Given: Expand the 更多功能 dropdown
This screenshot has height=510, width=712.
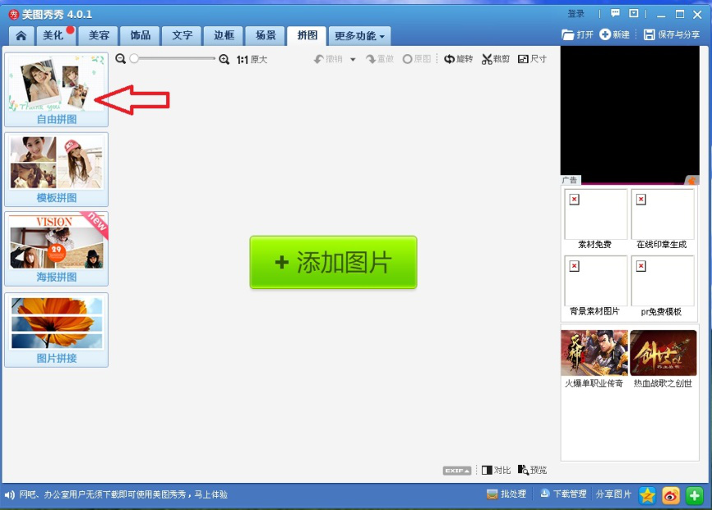Looking at the screenshot, I should tap(359, 36).
